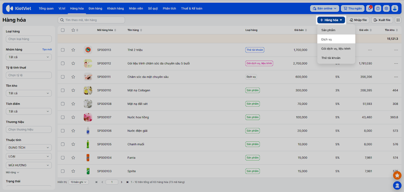Click the Mặt nạ Collagen product thumbnail

click(x=88, y=90)
